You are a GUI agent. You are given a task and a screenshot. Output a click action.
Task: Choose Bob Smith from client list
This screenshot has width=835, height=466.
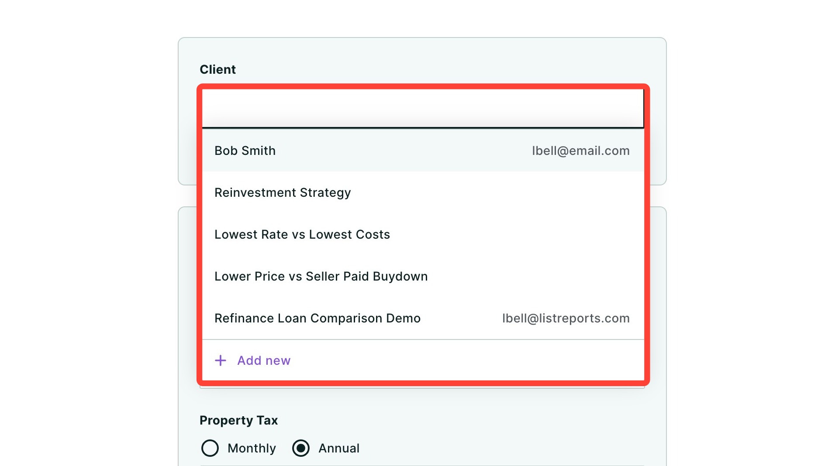(423, 151)
